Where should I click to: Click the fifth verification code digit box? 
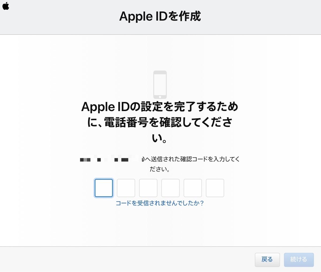193,188
